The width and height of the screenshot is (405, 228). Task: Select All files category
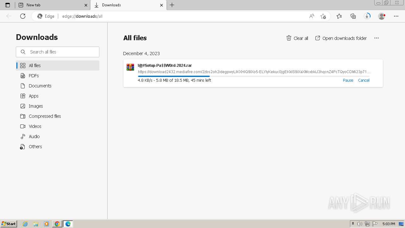[58, 66]
